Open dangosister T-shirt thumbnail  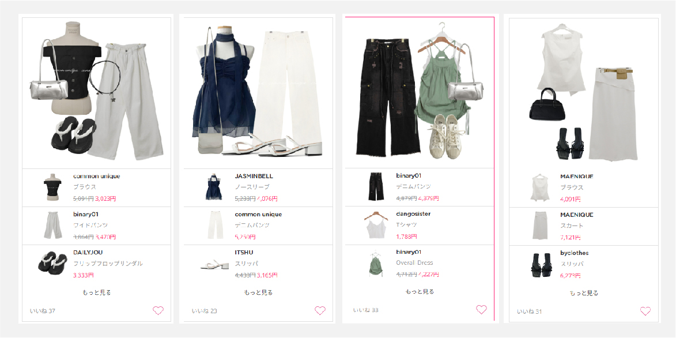(376, 225)
